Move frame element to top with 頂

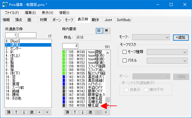click(68, 112)
